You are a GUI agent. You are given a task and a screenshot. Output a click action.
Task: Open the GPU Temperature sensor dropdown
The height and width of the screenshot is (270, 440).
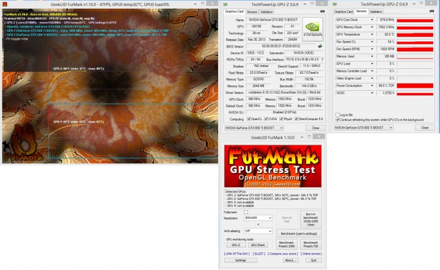click(372, 34)
